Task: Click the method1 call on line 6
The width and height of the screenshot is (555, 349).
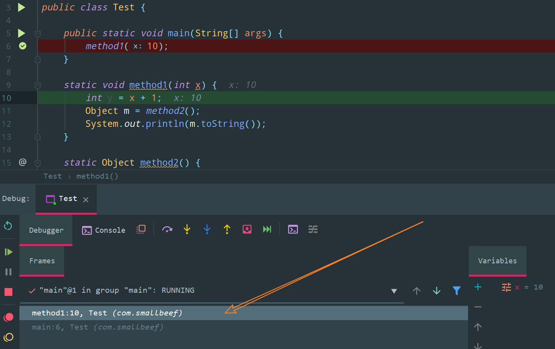Action: point(105,46)
